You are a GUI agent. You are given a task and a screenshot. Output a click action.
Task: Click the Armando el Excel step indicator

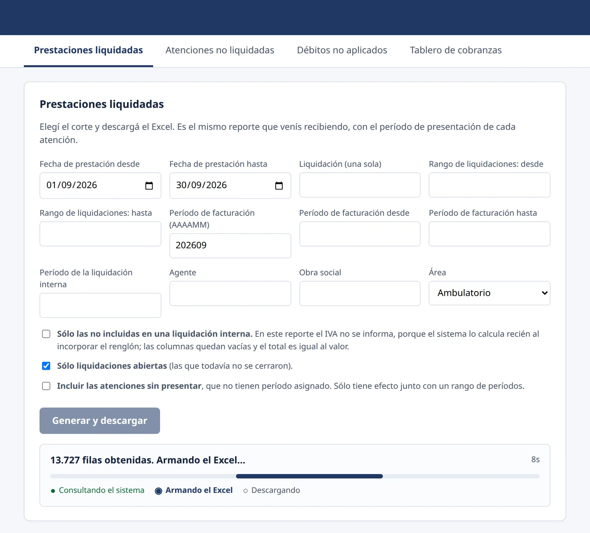194,490
